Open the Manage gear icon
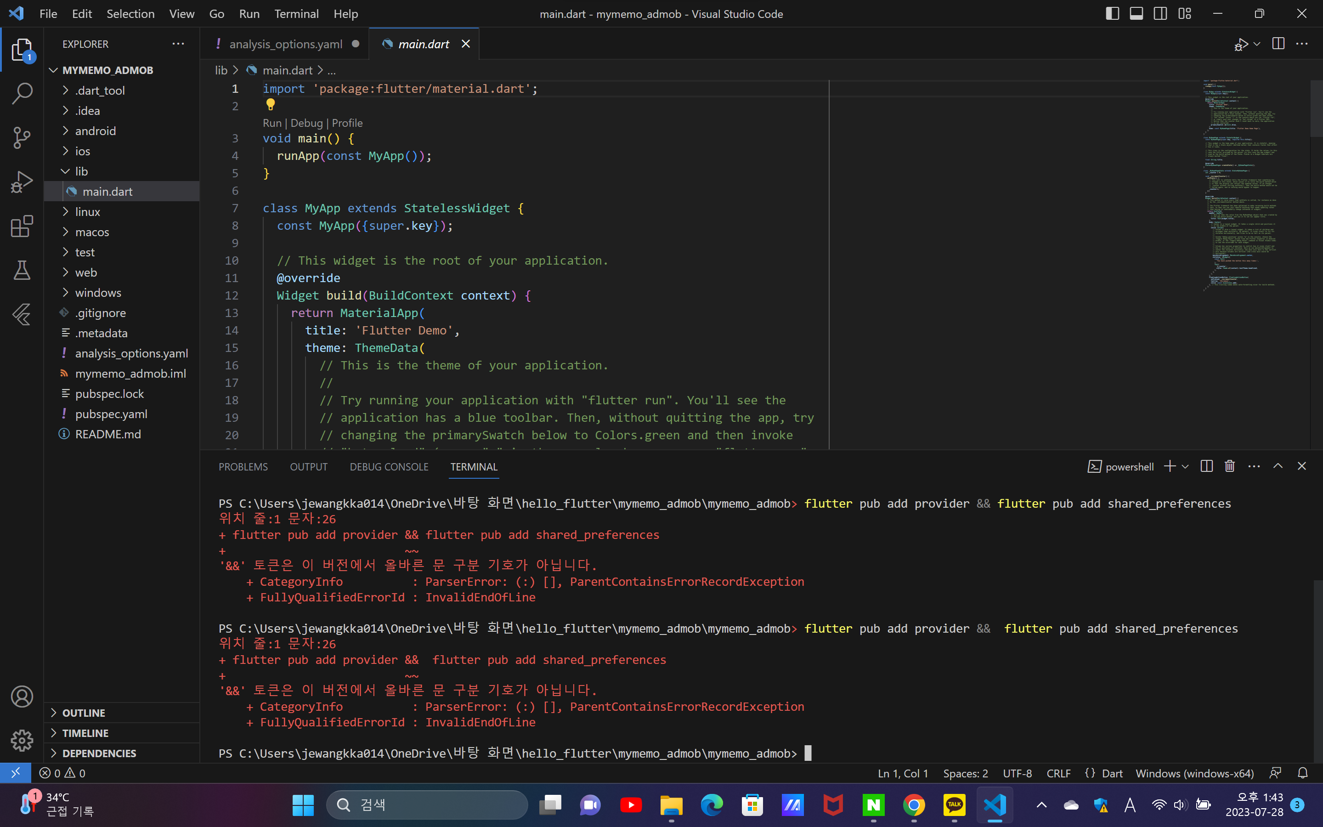The width and height of the screenshot is (1323, 827). 22,741
